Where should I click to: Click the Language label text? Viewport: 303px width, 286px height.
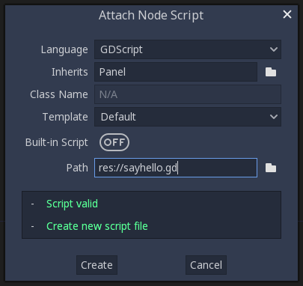click(64, 49)
